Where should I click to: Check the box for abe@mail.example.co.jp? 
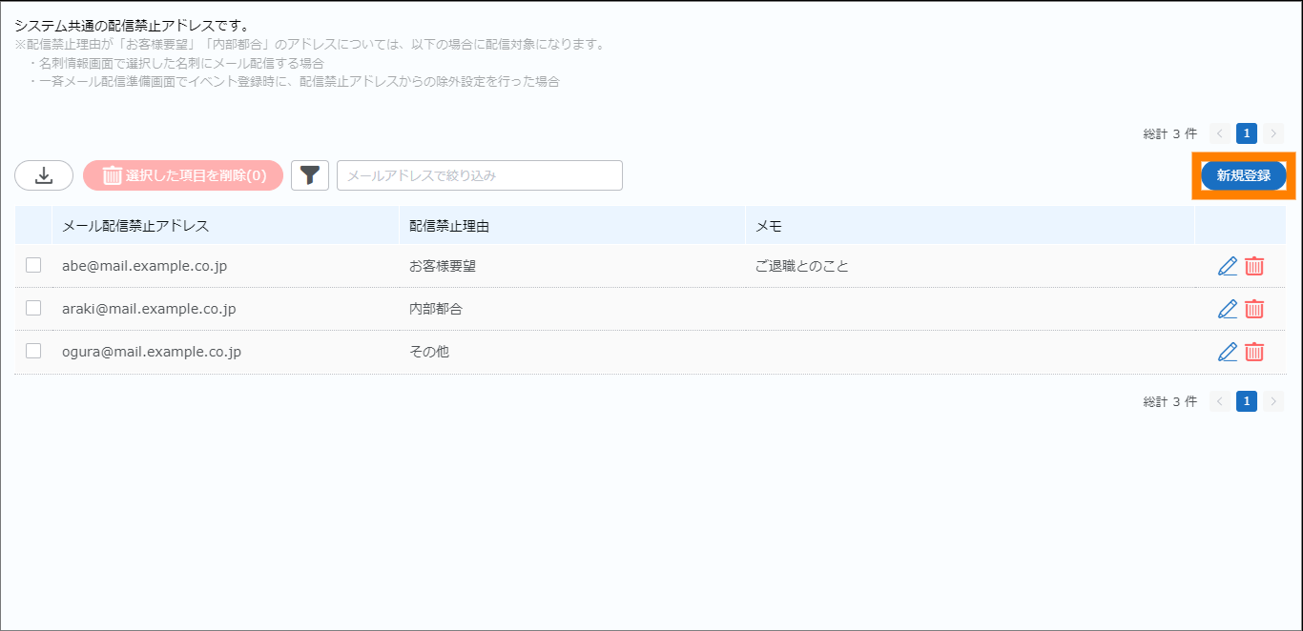33,266
